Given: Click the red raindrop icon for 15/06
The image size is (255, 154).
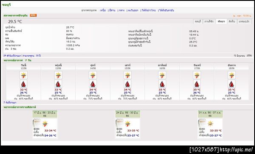Looking at the screenshot, I should [x=127, y=84].
